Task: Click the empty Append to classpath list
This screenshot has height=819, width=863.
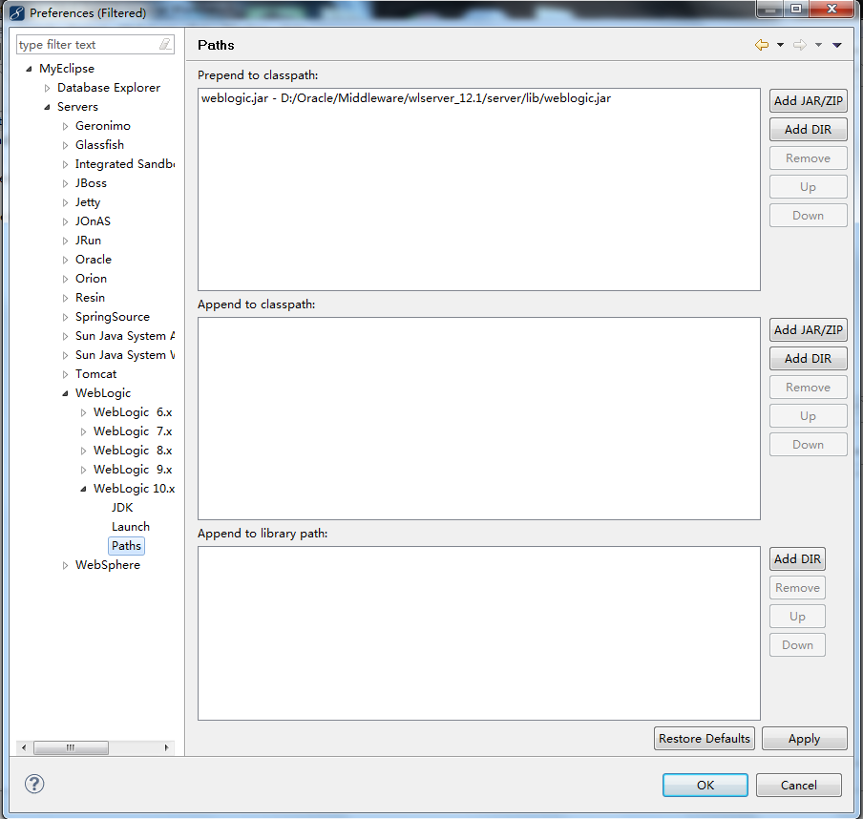Action: [x=479, y=418]
